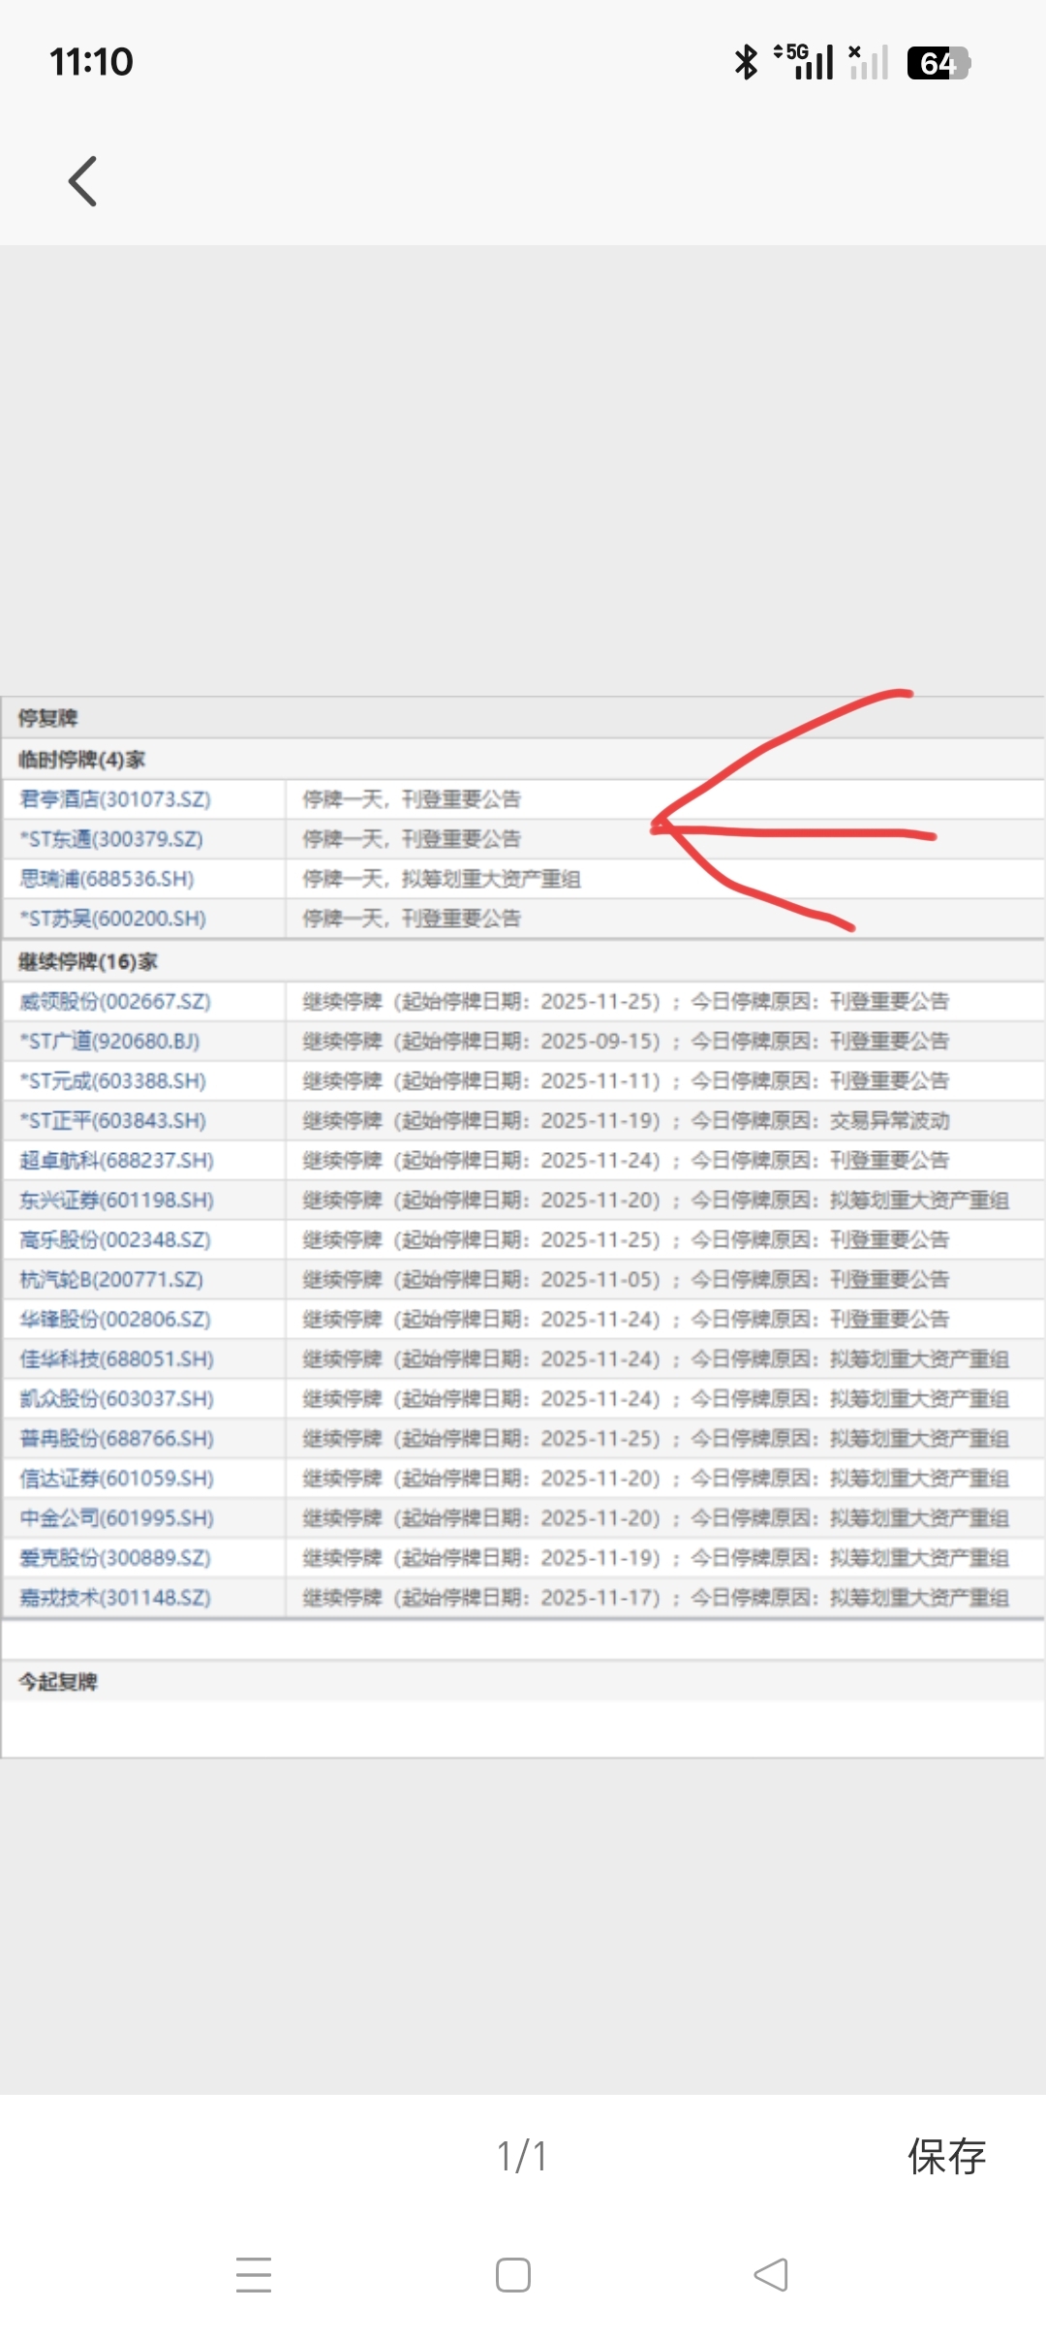Screen dimensions: 1046x2339
Task: Tap the 1/1 page indicator
Action: click(522, 2156)
